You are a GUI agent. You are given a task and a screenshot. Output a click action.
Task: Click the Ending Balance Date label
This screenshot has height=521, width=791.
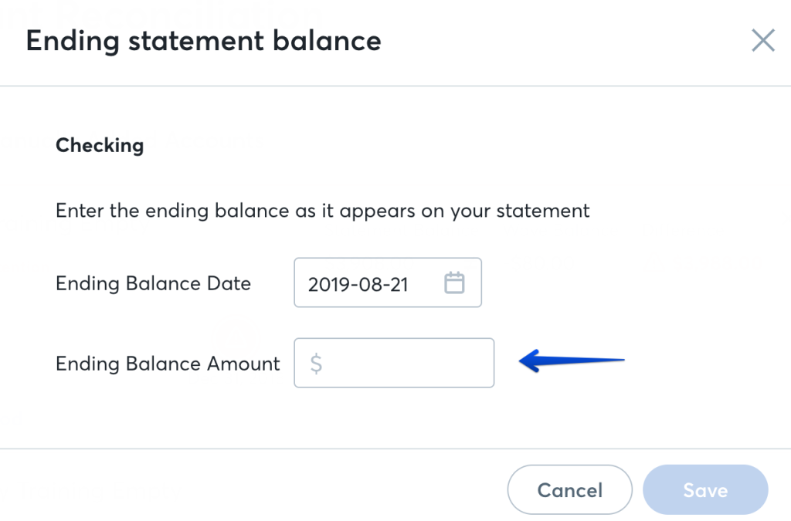pyautogui.click(x=154, y=283)
